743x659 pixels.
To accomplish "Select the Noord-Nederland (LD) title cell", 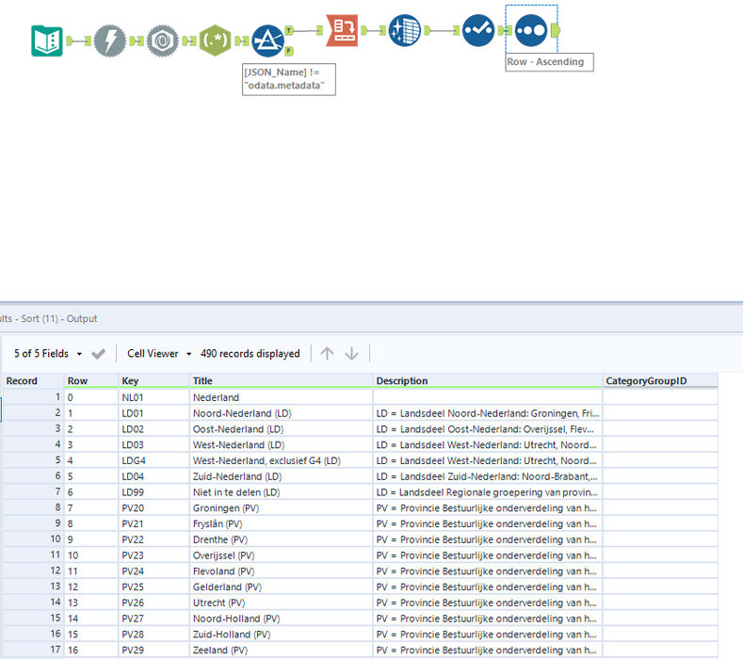I will coord(281,413).
